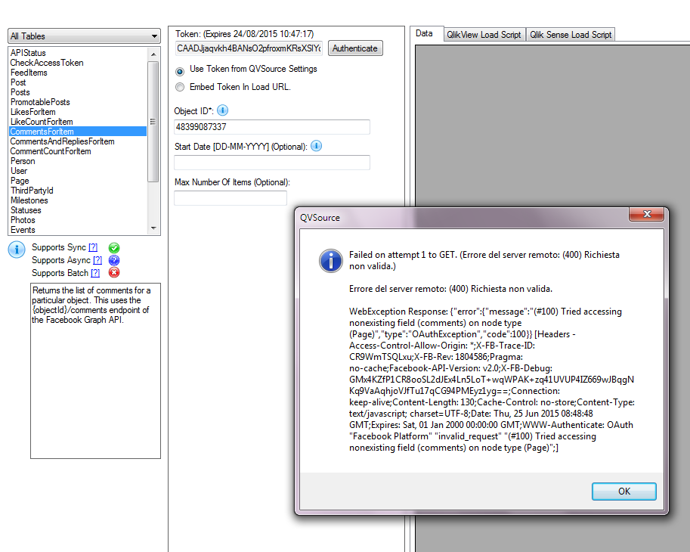Close the QVSource error dialog
Image resolution: width=690 pixels, height=552 pixels.
click(646, 214)
